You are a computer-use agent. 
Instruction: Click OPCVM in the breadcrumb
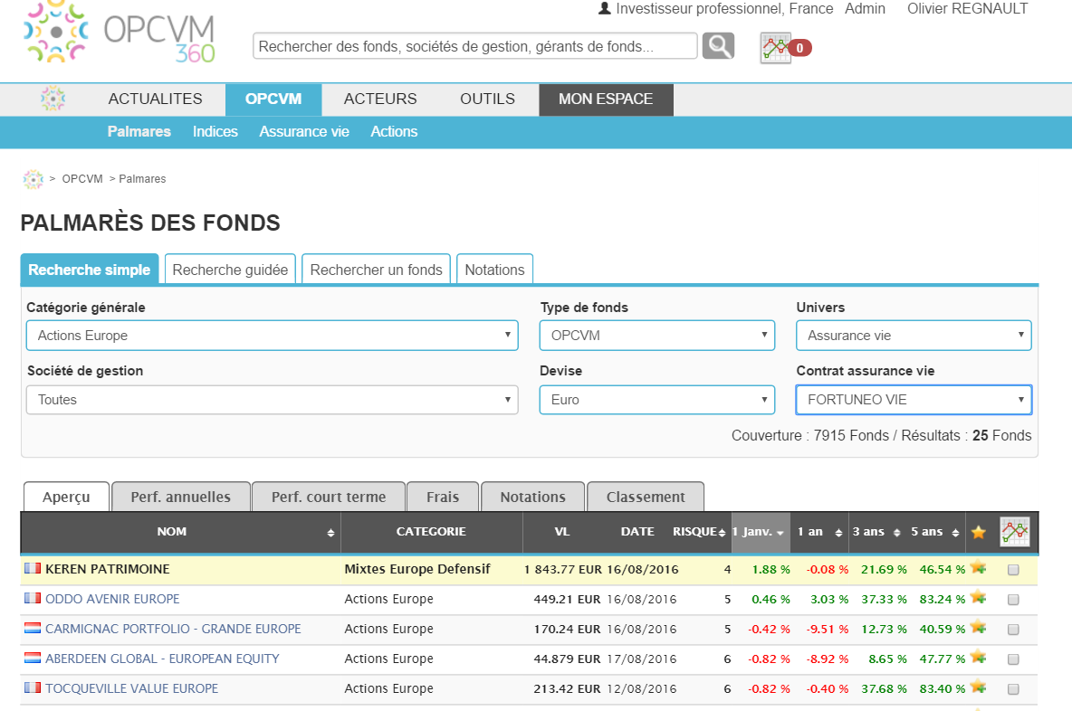point(82,179)
